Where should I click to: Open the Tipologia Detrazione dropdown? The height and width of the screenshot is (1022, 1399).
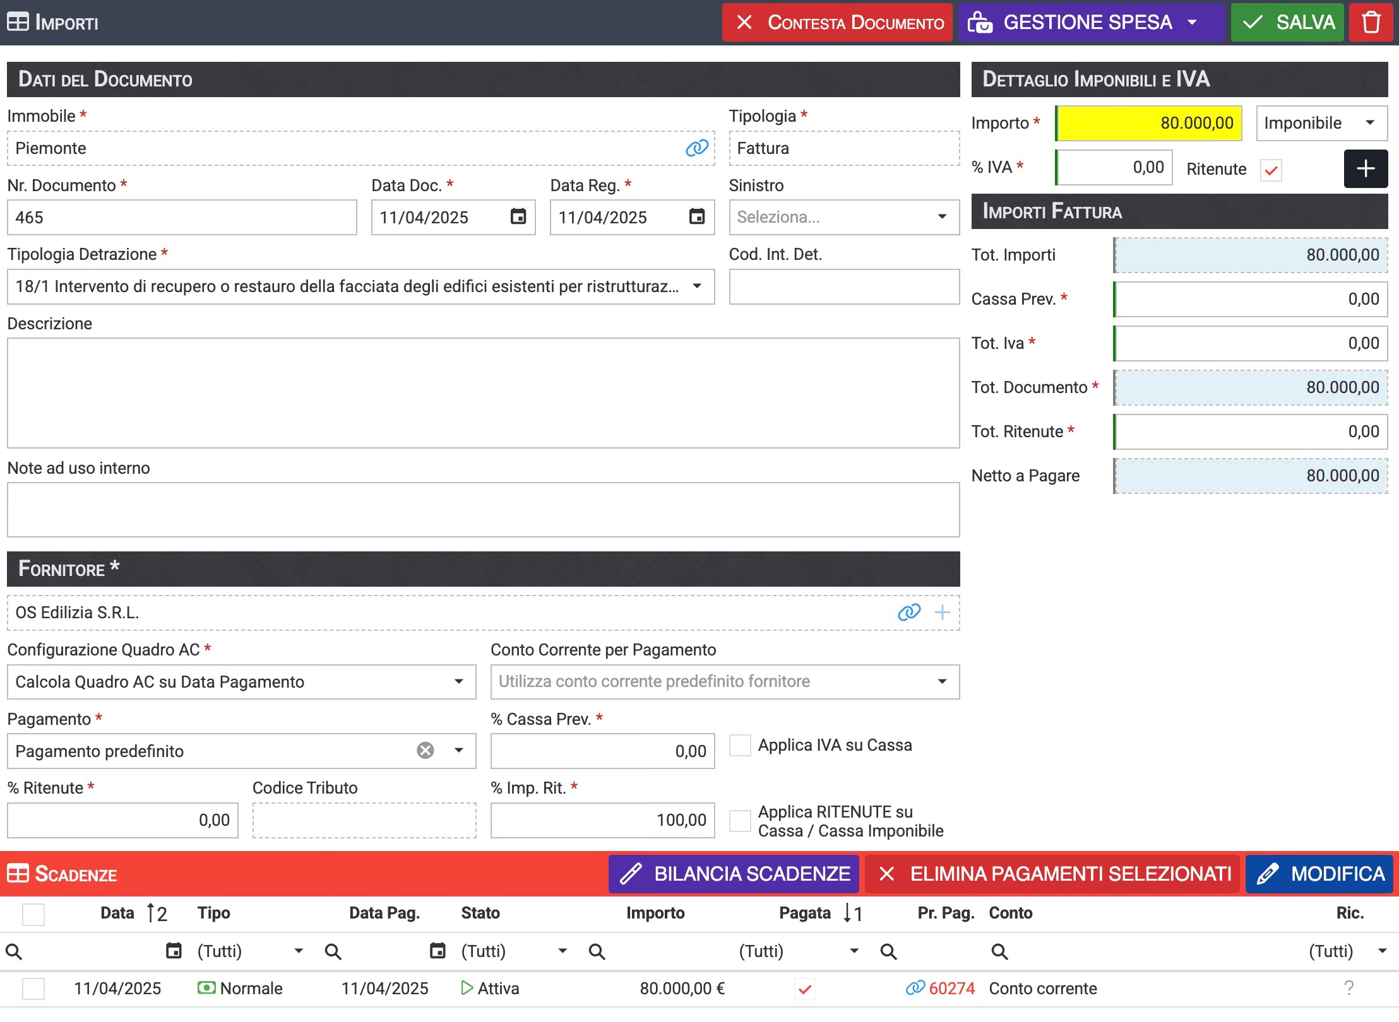(696, 286)
